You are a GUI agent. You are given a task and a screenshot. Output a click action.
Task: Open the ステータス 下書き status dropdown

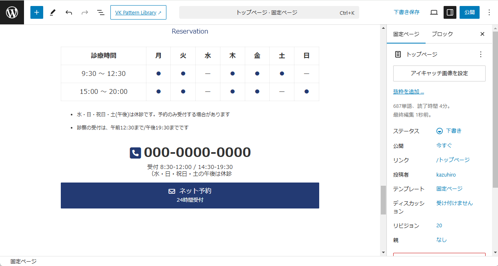point(449,131)
